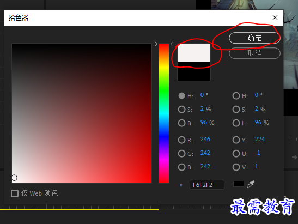Select the HSL H radio button

pyautogui.click(x=236, y=95)
